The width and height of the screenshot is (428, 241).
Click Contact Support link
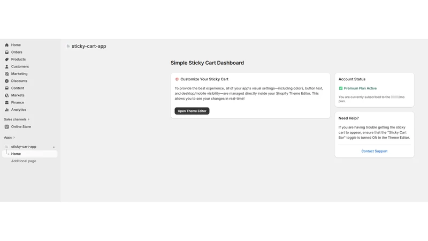click(374, 151)
